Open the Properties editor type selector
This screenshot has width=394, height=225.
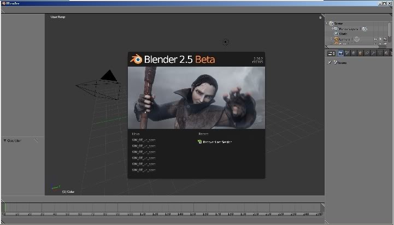click(332, 54)
